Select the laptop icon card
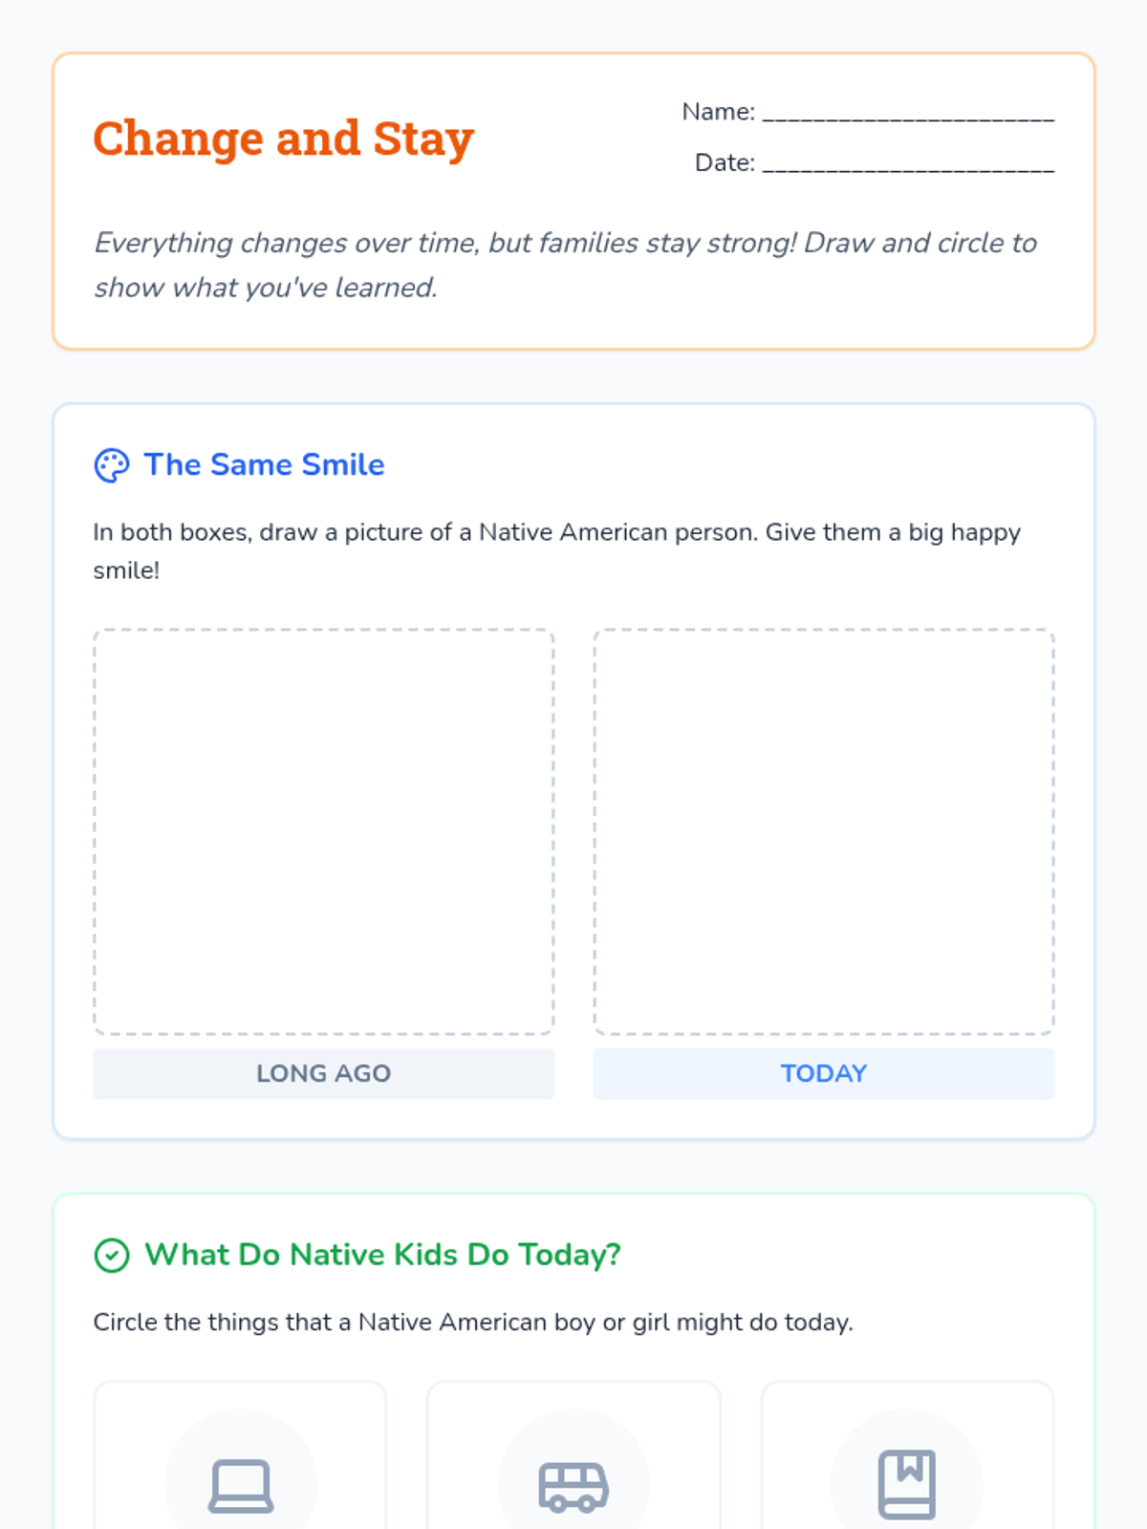Screen dimensions: 1147x1529 [x=241, y=1454]
